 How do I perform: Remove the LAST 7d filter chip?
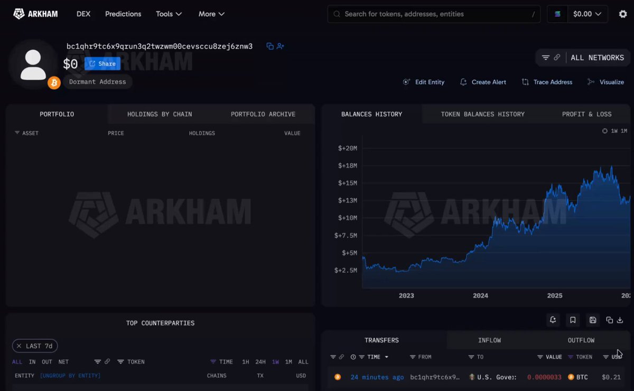tap(19, 346)
